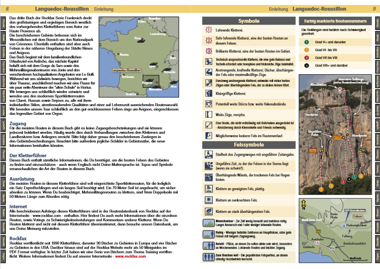The height and width of the screenshot is (269, 380).
Task: Click the 'Zugang' section heading
Action: pyautogui.click(x=18, y=124)
